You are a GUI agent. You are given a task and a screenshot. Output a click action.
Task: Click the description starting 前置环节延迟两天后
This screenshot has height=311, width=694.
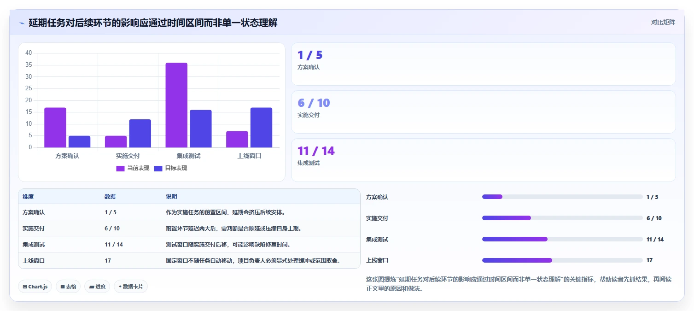click(234, 229)
